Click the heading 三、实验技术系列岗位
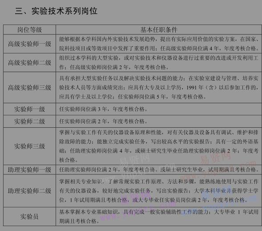This screenshot has height=231, width=262. (x=56, y=11)
